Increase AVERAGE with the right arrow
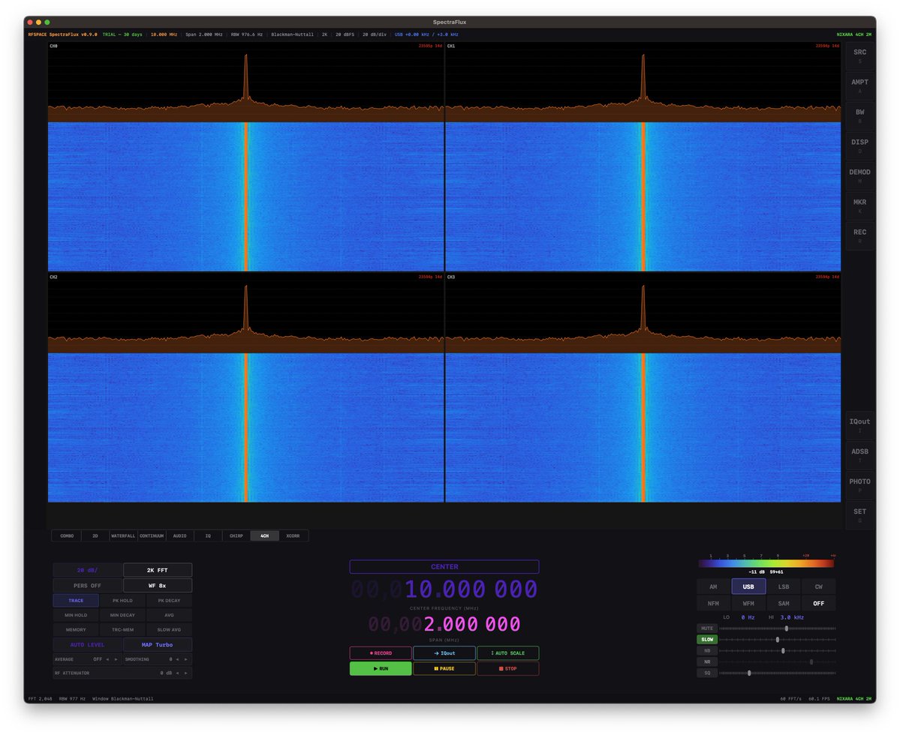 [116, 659]
